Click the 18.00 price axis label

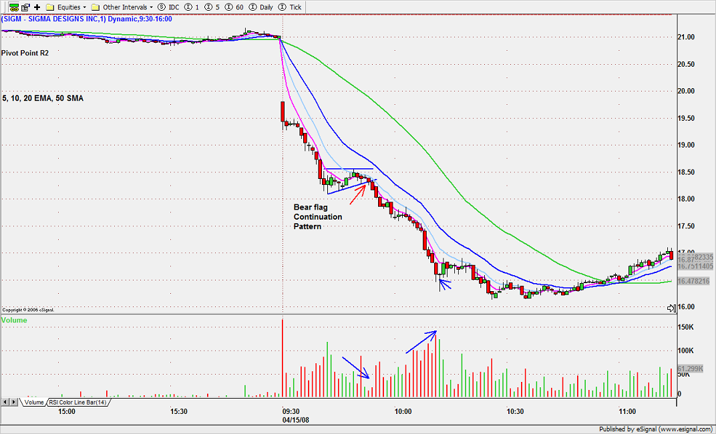(686, 199)
